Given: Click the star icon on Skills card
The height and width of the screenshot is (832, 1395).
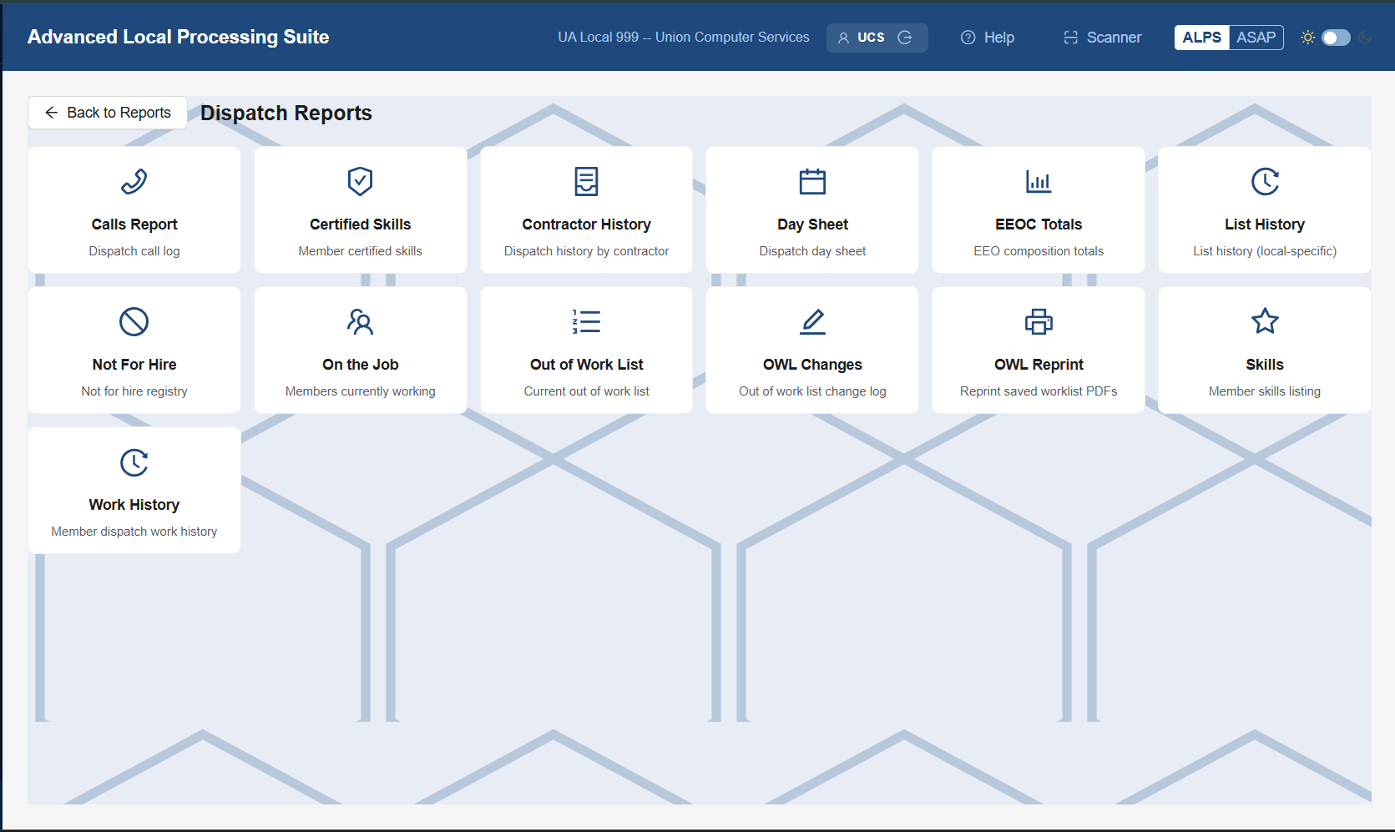Looking at the screenshot, I should (x=1265, y=321).
